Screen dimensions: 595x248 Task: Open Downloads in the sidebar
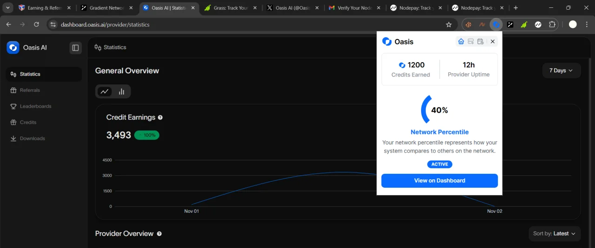[x=44, y=139]
